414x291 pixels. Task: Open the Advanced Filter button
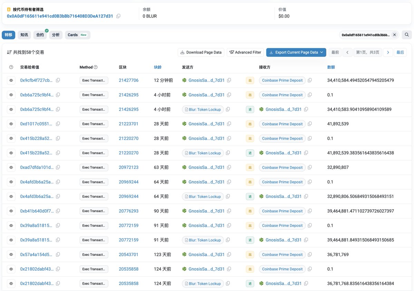pyautogui.click(x=245, y=52)
